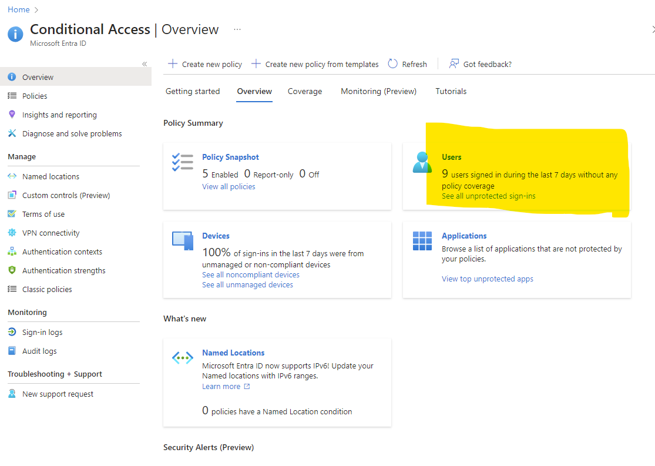Click Create new policy button
This screenshot has width=655, height=466.
[205, 64]
